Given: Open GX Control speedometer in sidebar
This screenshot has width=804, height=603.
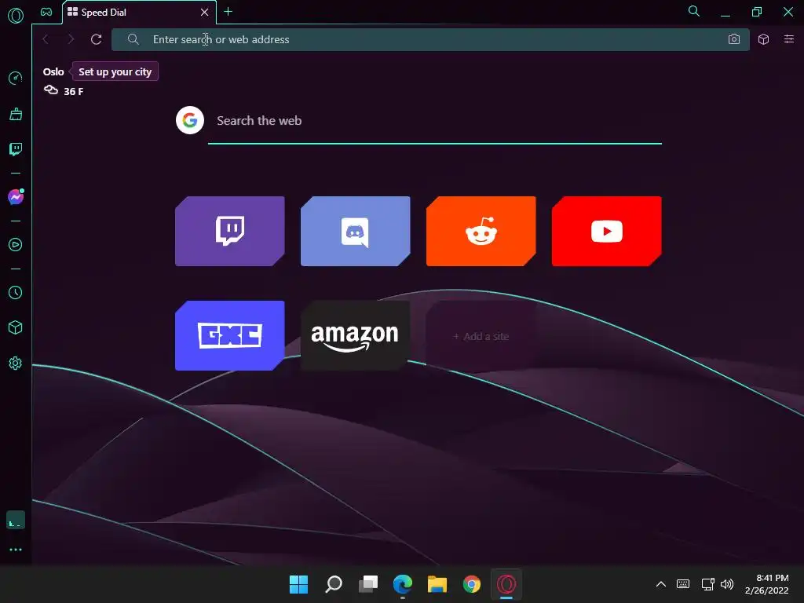Looking at the screenshot, I should pyautogui.click(x=16, y=78).
